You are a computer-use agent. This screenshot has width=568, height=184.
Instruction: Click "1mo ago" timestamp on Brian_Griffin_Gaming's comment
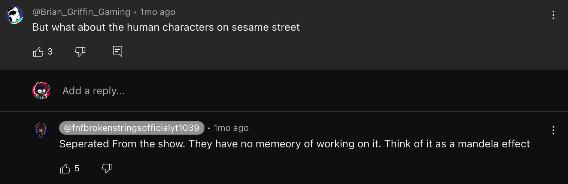coord(157,12)
